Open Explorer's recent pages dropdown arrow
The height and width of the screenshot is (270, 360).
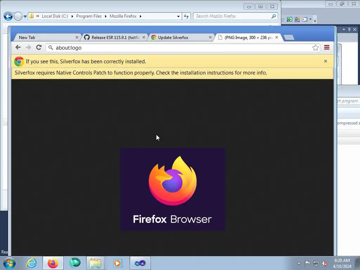tap(25, 17)
